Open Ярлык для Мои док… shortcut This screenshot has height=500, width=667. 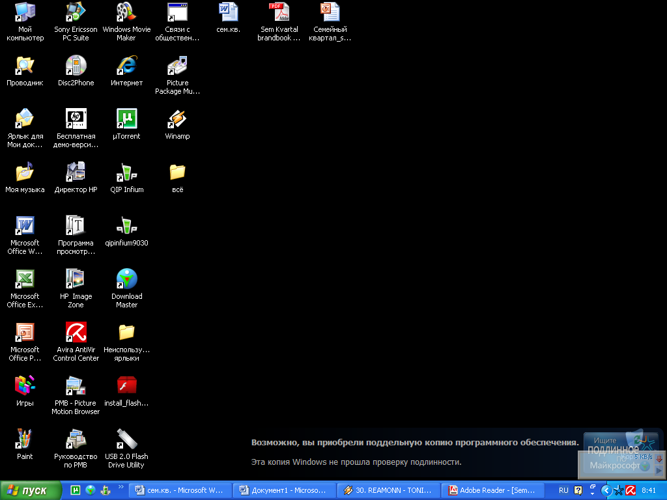tap(25, 128)
